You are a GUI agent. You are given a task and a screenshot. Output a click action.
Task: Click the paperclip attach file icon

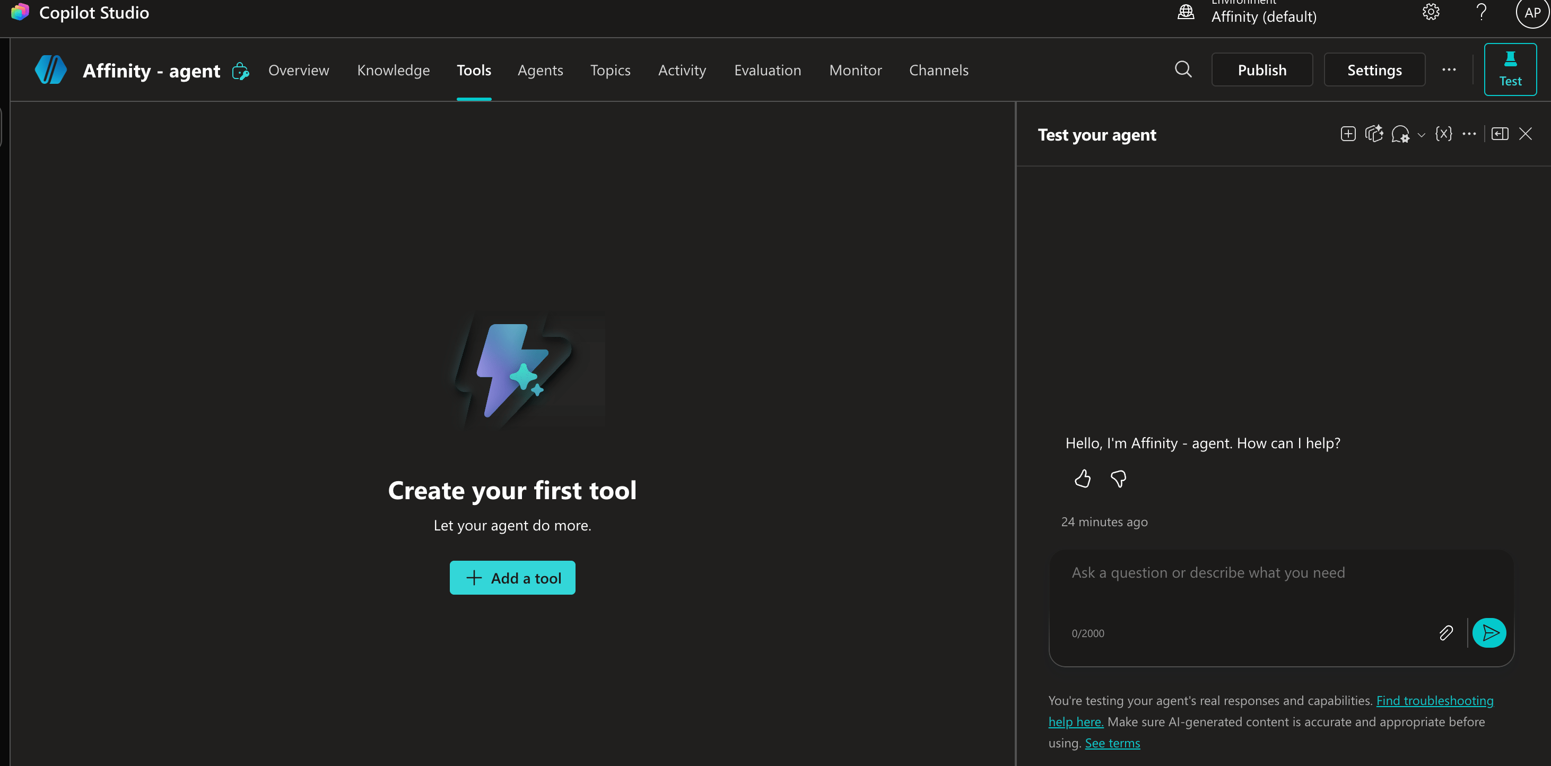pyautogui.click(x=1446, y=632)
